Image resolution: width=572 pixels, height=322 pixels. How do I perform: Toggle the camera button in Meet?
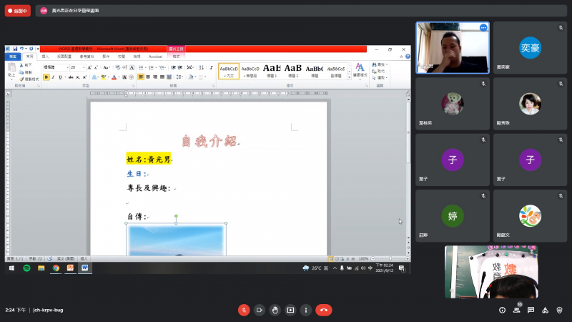260,310
